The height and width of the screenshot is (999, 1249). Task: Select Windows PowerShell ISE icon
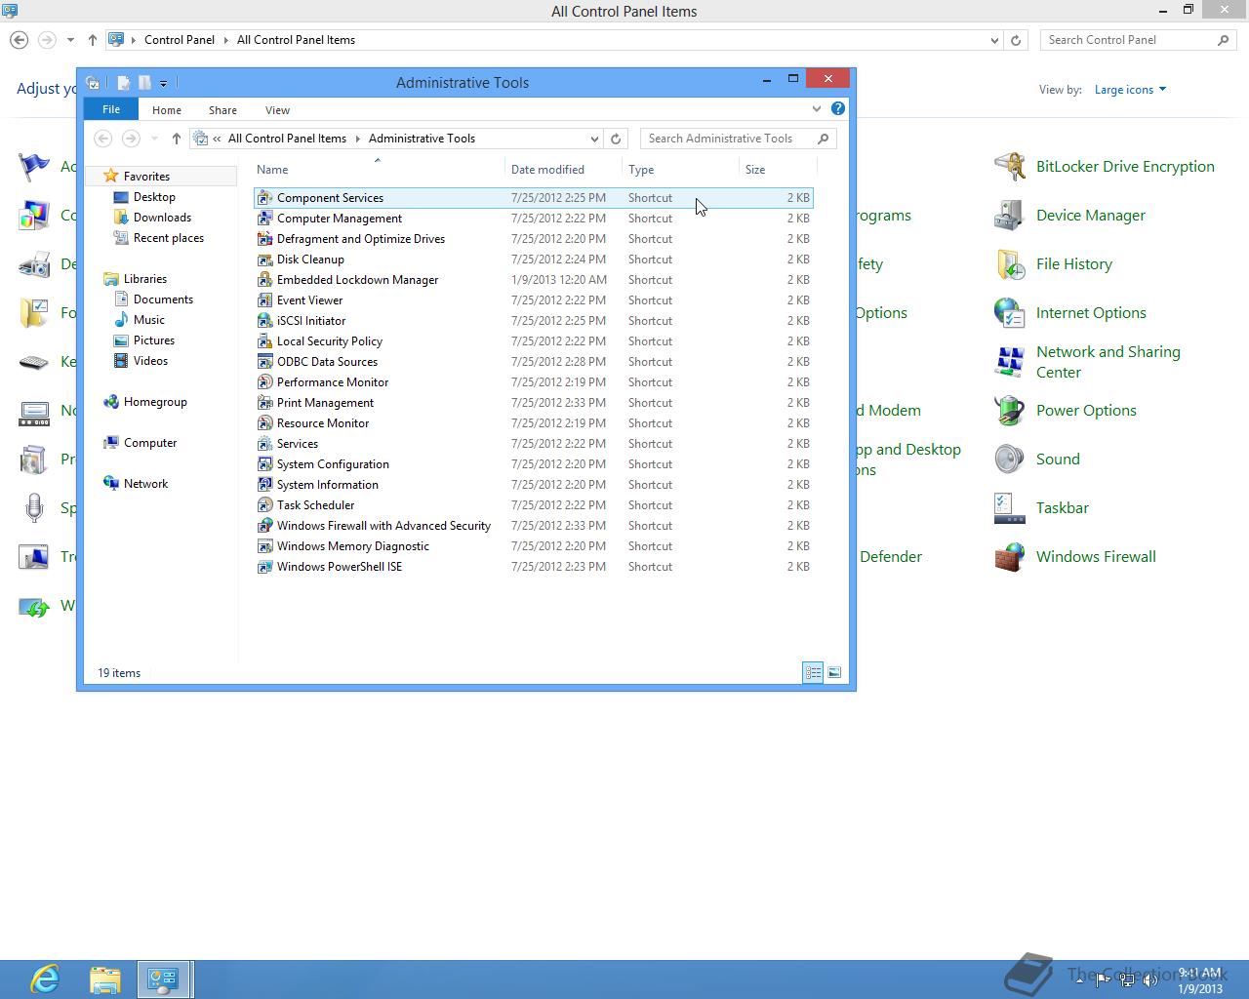264,567
